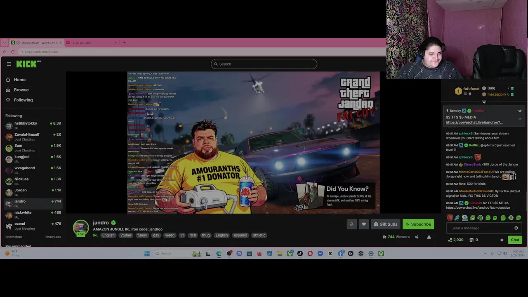Click the report warning triangle icon

(x=429, y=237)
